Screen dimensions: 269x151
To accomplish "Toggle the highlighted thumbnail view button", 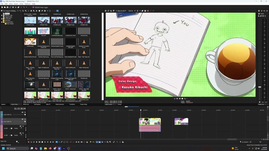I will (x=57, y=11).
